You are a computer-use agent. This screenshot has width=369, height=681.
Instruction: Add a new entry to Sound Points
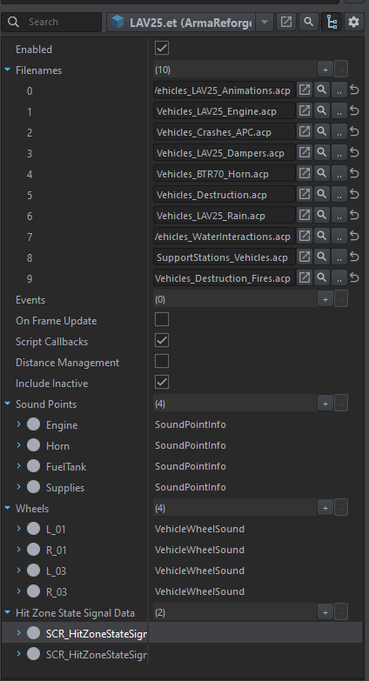pos(325,404)
